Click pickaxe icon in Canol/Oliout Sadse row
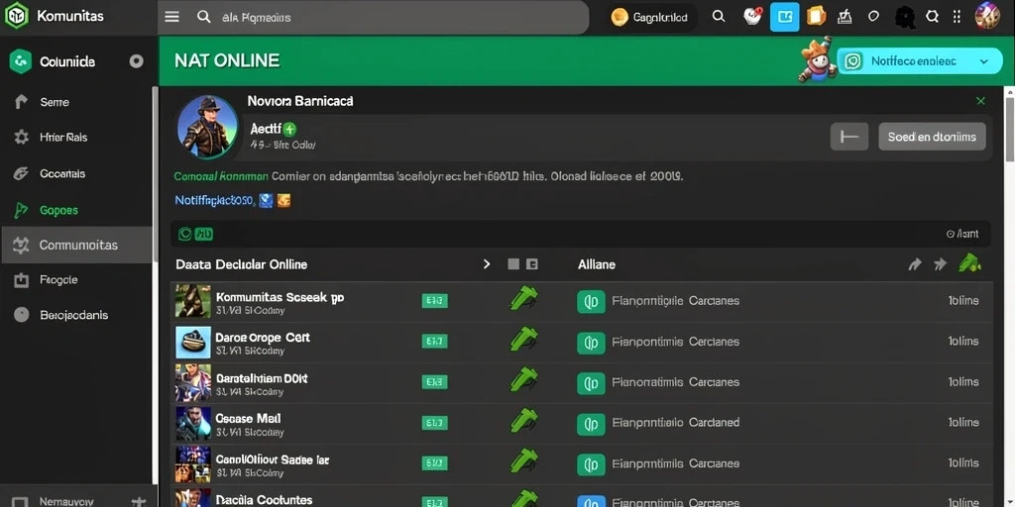The image size is (1015, 507). pyautogui.click(x=523, y=461)
